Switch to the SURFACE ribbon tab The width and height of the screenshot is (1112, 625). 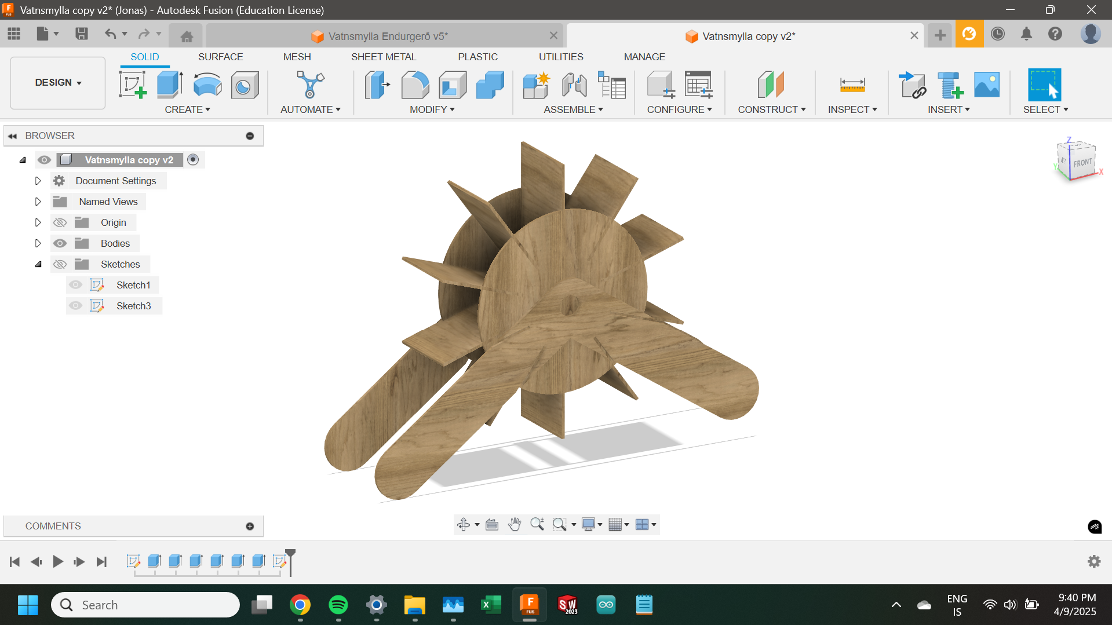tap(220, 57)
